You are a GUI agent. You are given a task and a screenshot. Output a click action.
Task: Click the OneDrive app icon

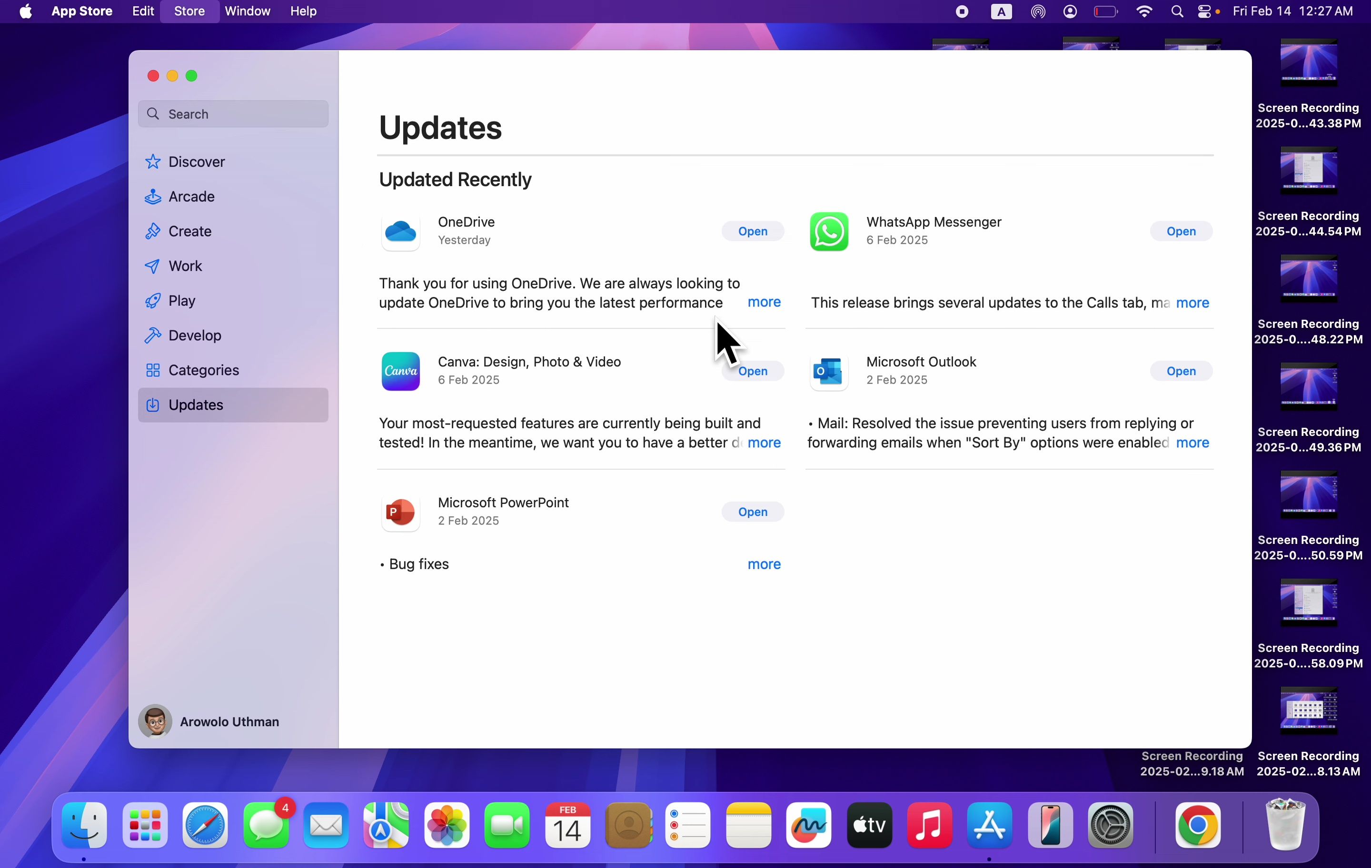pyautogui.click(x=401, y=231)
